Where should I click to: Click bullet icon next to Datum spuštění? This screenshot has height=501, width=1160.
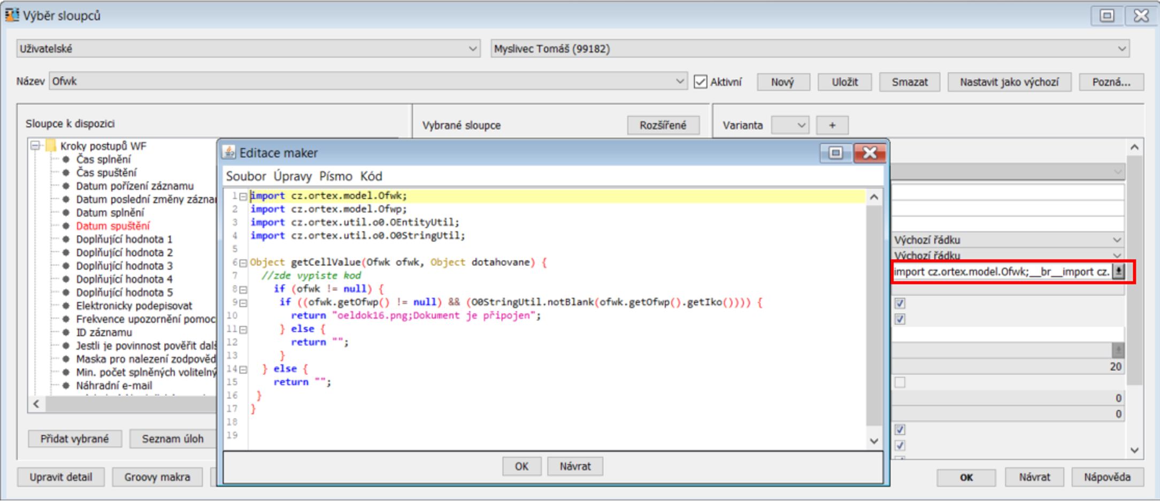[x=66, y=226]
